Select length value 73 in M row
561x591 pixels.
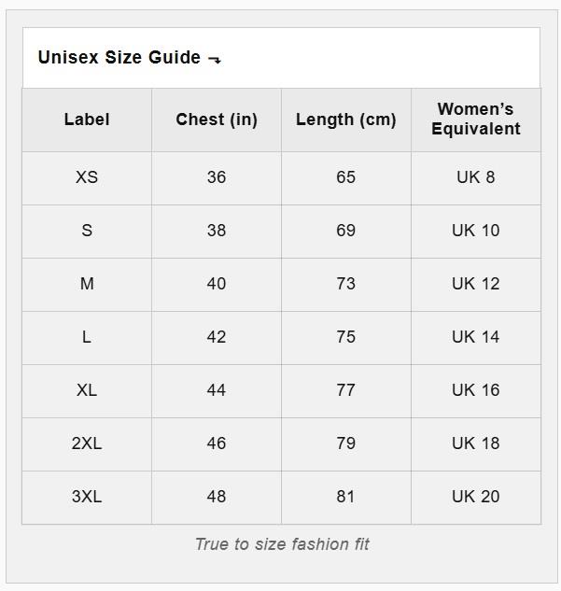click(x=346, y=284)
